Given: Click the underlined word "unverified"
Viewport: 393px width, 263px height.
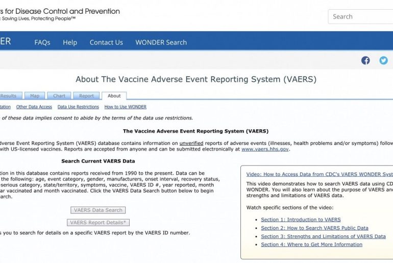Looking at the screenshot, I should (191, 144).
